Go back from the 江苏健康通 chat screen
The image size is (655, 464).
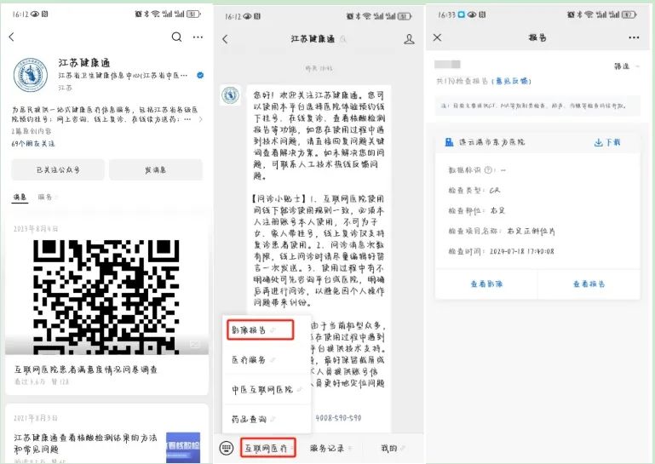(225, 39)
